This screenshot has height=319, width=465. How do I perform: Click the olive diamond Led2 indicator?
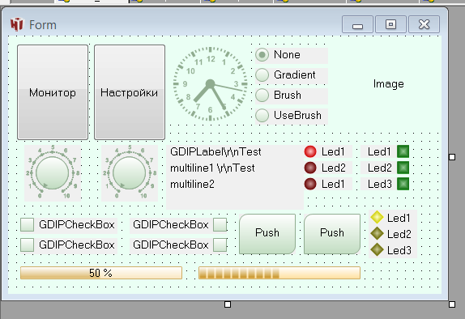point(378,233)
